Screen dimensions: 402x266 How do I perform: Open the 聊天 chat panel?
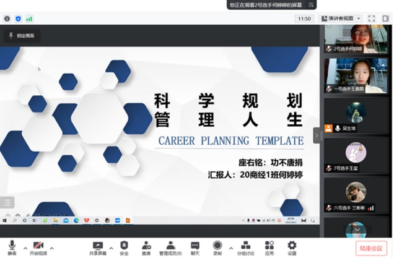click(x=195, y=246)
